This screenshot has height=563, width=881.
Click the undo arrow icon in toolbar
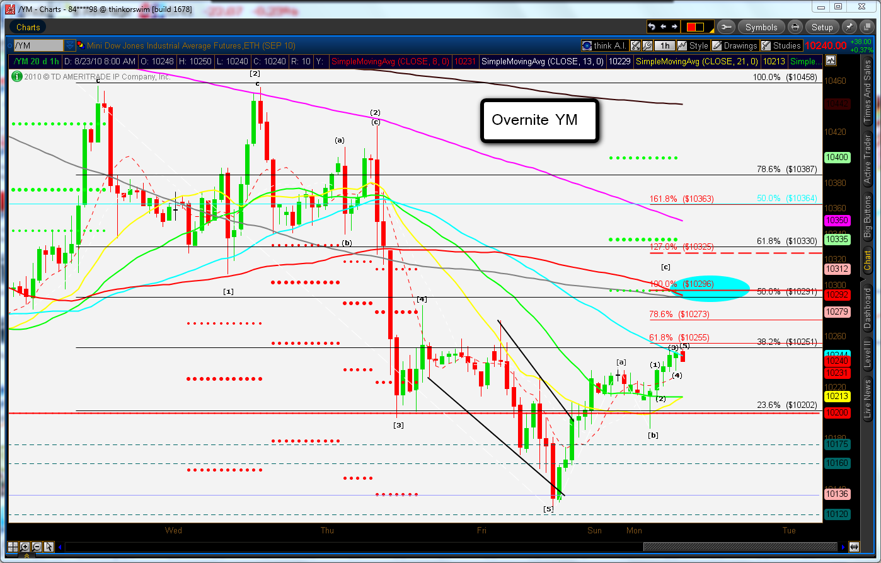pos(652,27)
